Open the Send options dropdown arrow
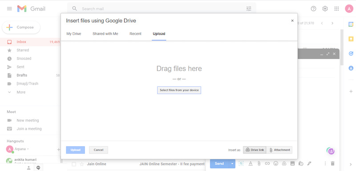 point(232,163)
